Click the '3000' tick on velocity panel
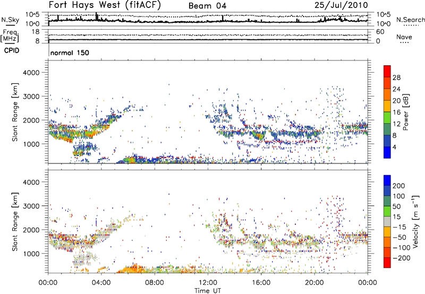425x294 pixels. coord(31,206)
